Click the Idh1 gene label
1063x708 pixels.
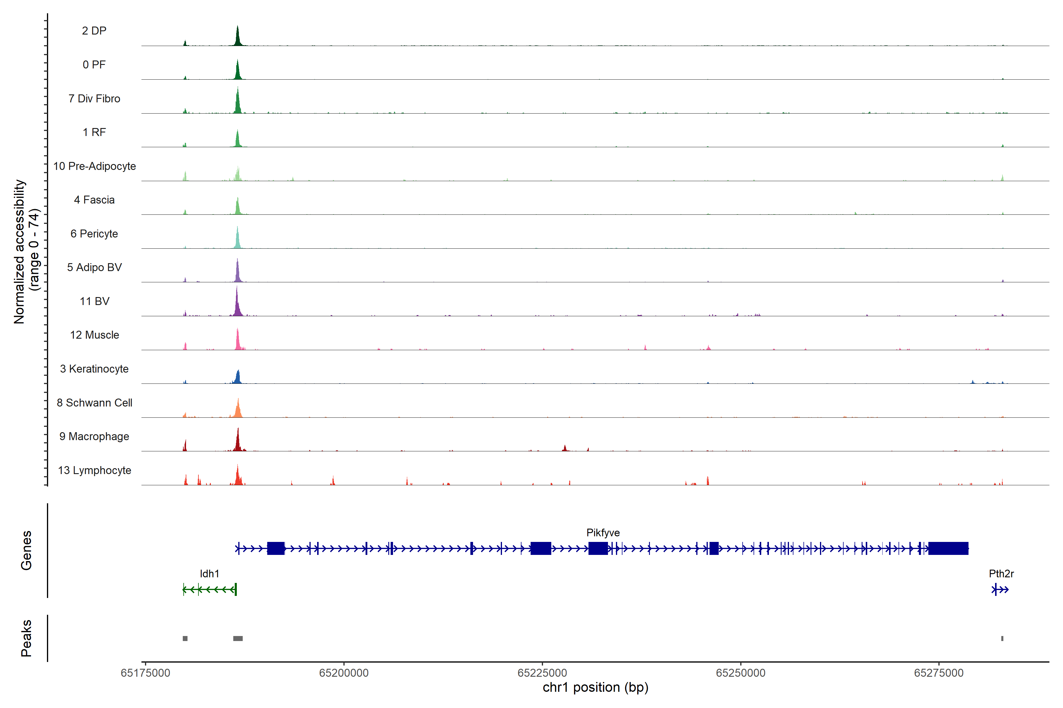coord(209,574)
